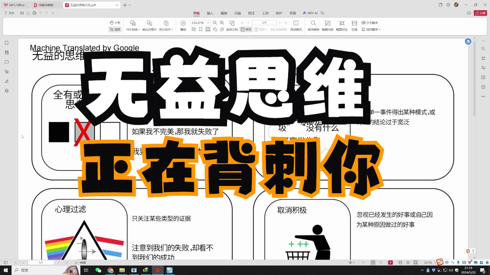Activate the Select (选择) tool
Image resolution: width=490 pixels, height=275 pixels.
115,30
